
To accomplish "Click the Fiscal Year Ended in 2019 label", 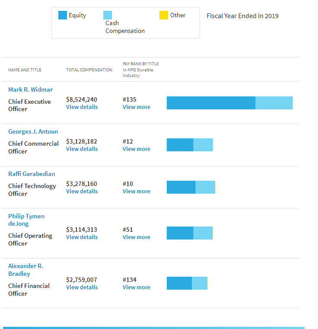I will point(242,16).
